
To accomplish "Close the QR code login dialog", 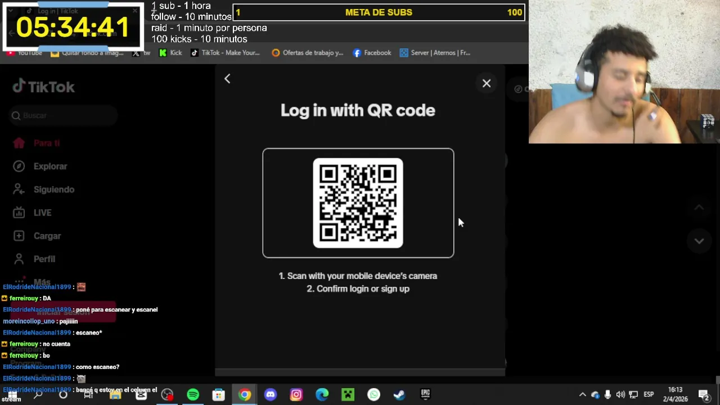I will (x=487, y=84).
